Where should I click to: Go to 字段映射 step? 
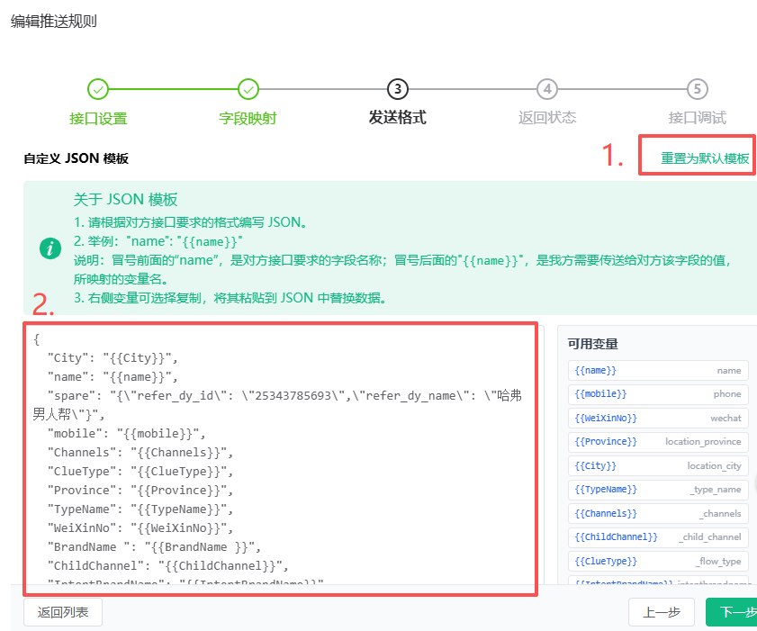pyautogui.click(x=248, y=118)
